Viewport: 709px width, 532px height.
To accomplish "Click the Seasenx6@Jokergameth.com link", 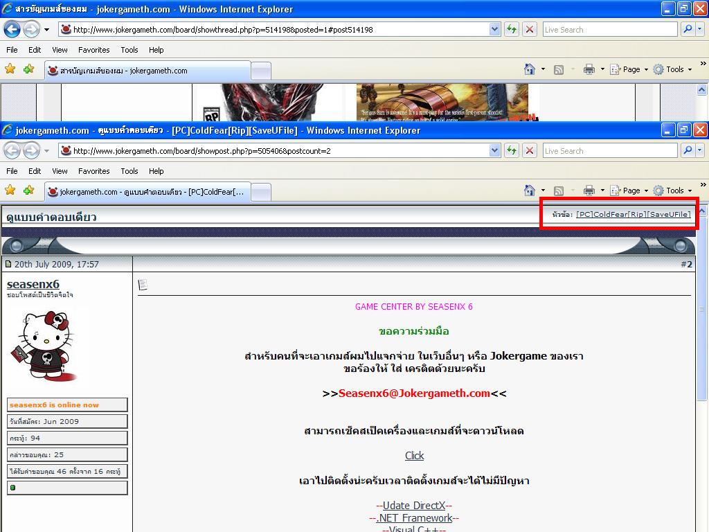I will pos(414,393).
